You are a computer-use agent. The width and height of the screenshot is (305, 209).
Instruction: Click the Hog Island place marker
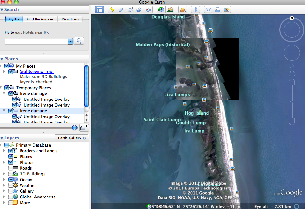pyautogui.click(x=200, y=113)
